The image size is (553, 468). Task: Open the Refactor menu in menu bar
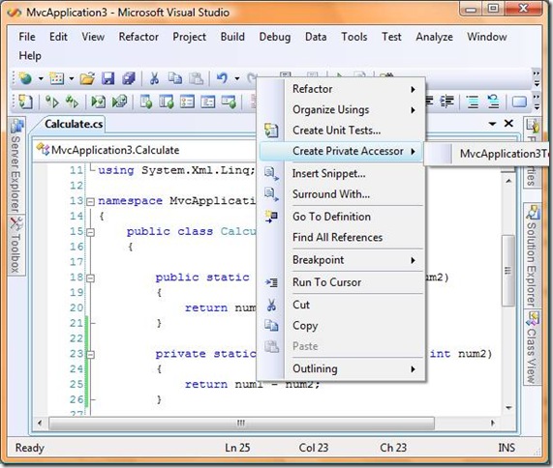coord(138,37)
